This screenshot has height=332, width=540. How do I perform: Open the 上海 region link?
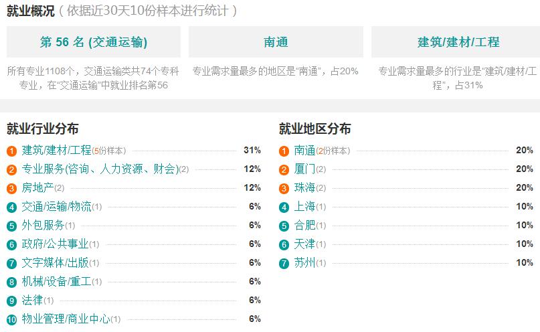coord(304,206)
